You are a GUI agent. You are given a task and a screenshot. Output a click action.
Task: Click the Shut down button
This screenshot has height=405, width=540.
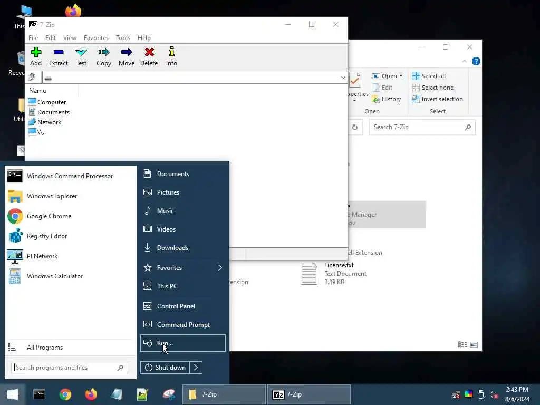coord(165,368)
